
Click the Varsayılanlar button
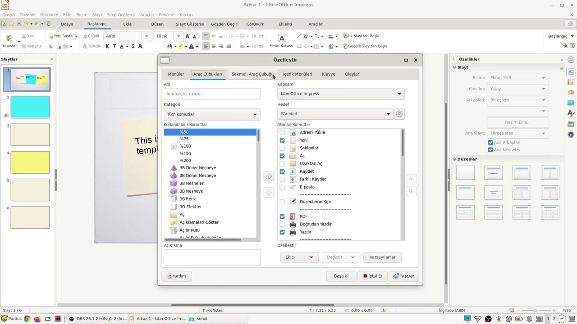[382, 257]
